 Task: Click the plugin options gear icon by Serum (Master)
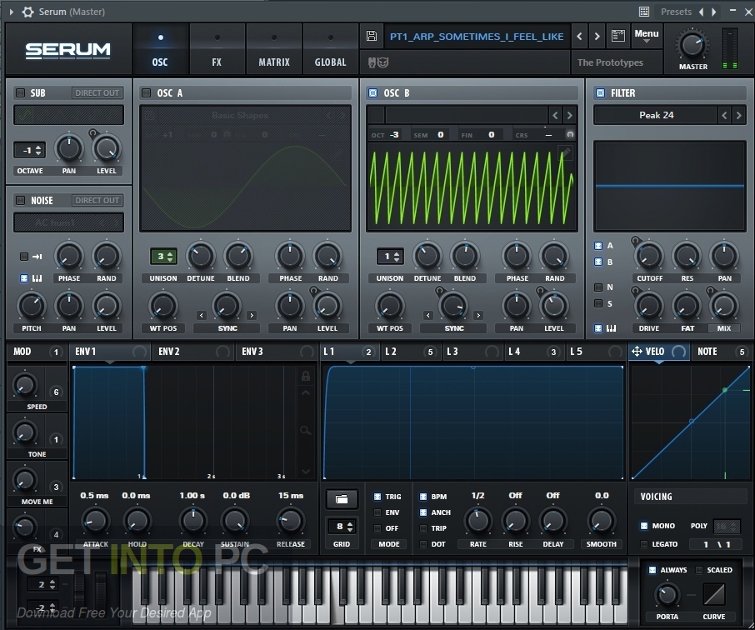pyautogui.click(x=28, y=12)
